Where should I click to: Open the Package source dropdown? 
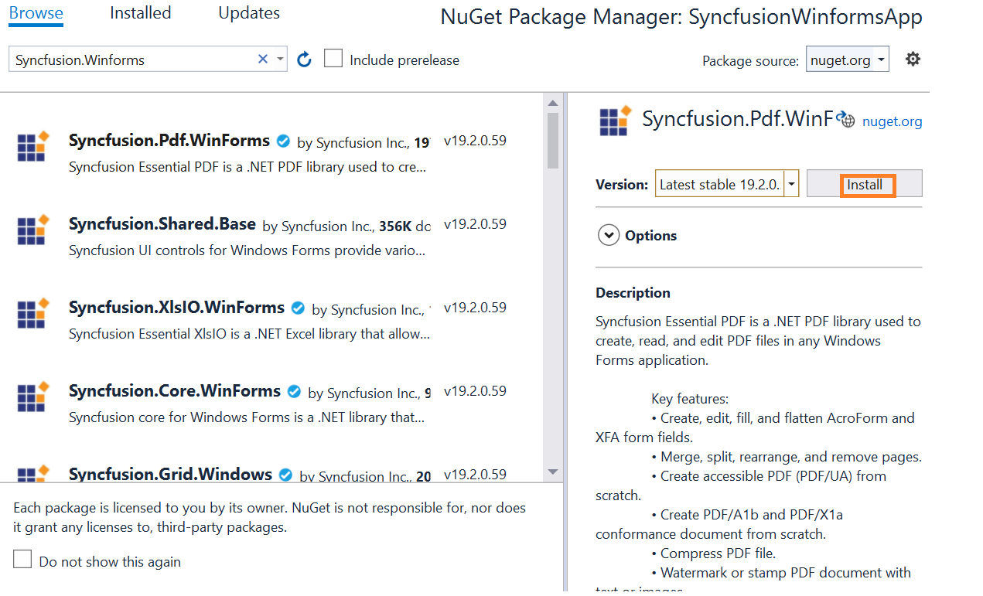pos(847,59)
